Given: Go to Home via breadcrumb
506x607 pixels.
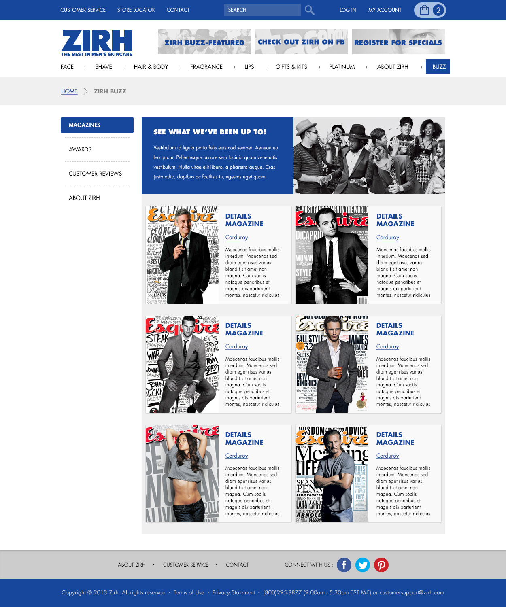Looking at the screenshot, I should pyautogui.click(x=69, y=91).
